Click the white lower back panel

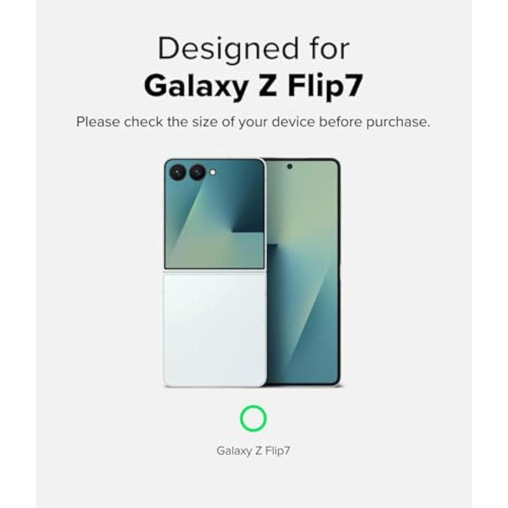pyautogui.click(x=215, y=330)
